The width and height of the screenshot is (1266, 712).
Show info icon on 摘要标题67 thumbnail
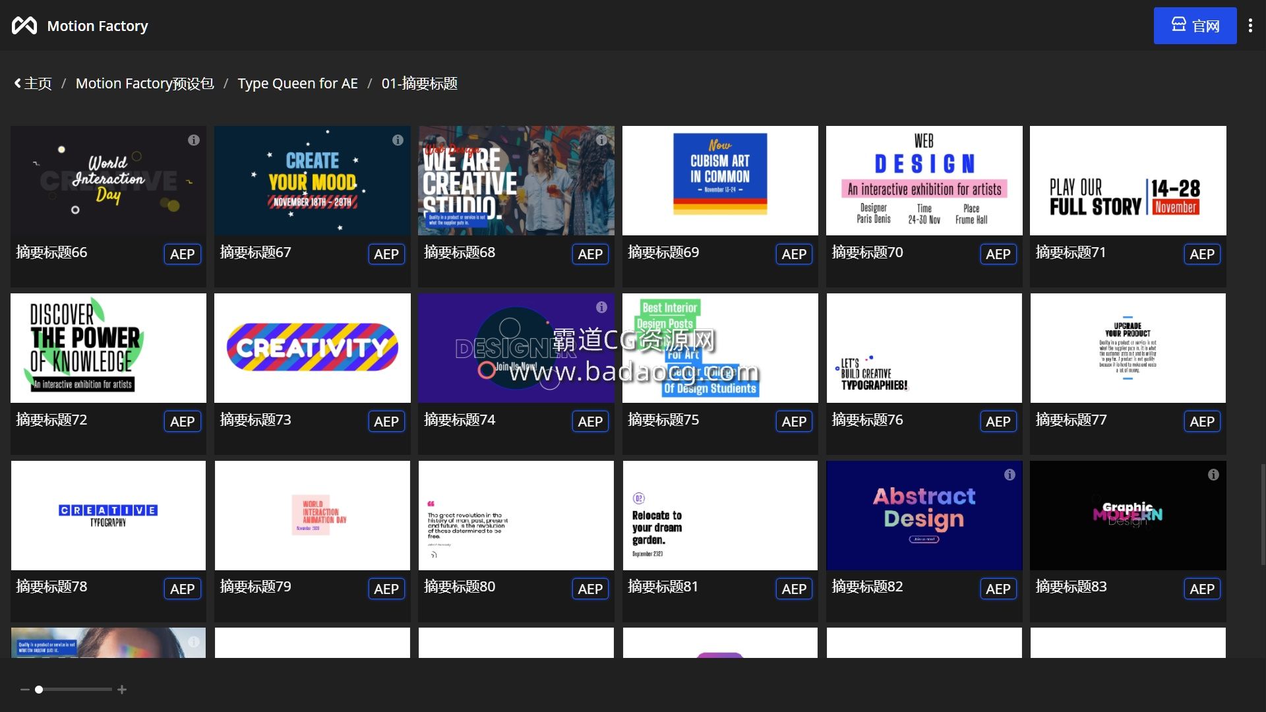398,140
